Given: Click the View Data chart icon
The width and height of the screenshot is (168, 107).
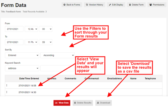Looking at the screenshot, I should click(56, 103).
